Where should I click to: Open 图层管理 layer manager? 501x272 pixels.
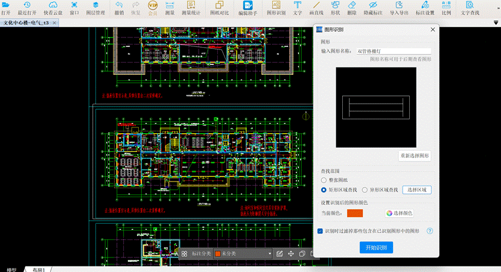coord(95,8)
